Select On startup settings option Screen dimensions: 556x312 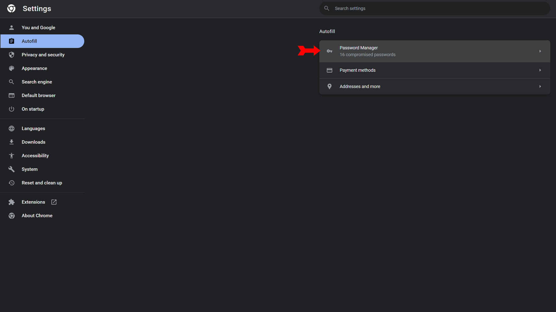(x=33, y=109)
